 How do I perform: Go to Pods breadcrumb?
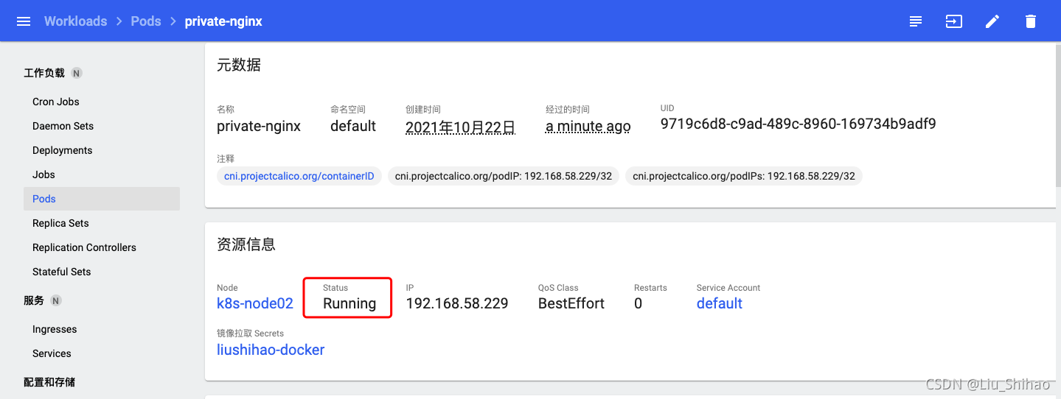tap(146, 21)
